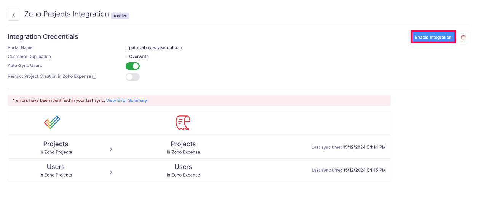Toggle the Auto-Sync Users switch
The width and height of the screenshot is (479, 199).
[x=133, y=66]
